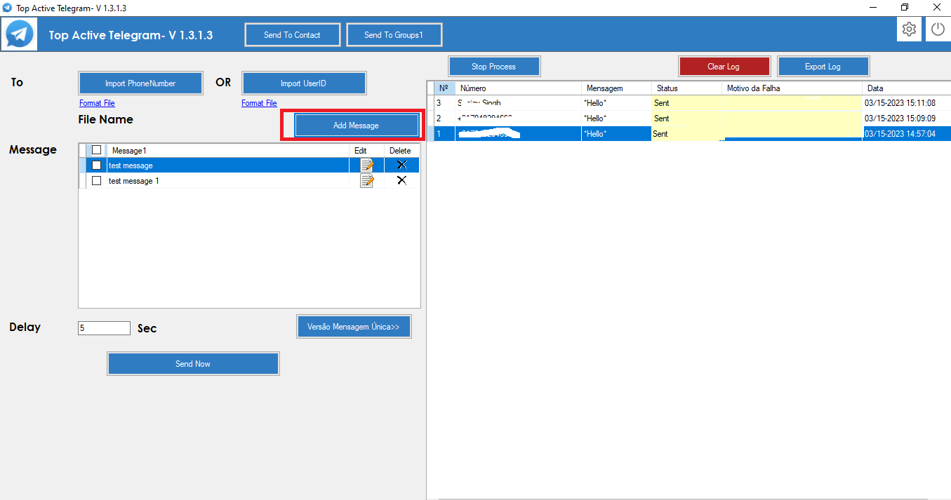Click the Sent status in row 1

(660, 134)
